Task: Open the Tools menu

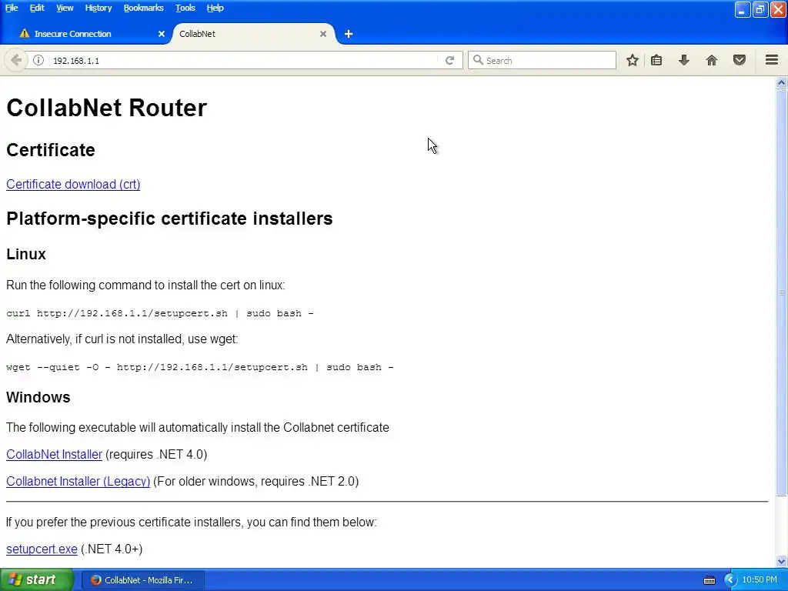Action: (x=185, y=8)
